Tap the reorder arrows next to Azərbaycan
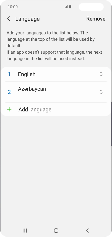Viewport: 112px width, 237px height. 101,92
